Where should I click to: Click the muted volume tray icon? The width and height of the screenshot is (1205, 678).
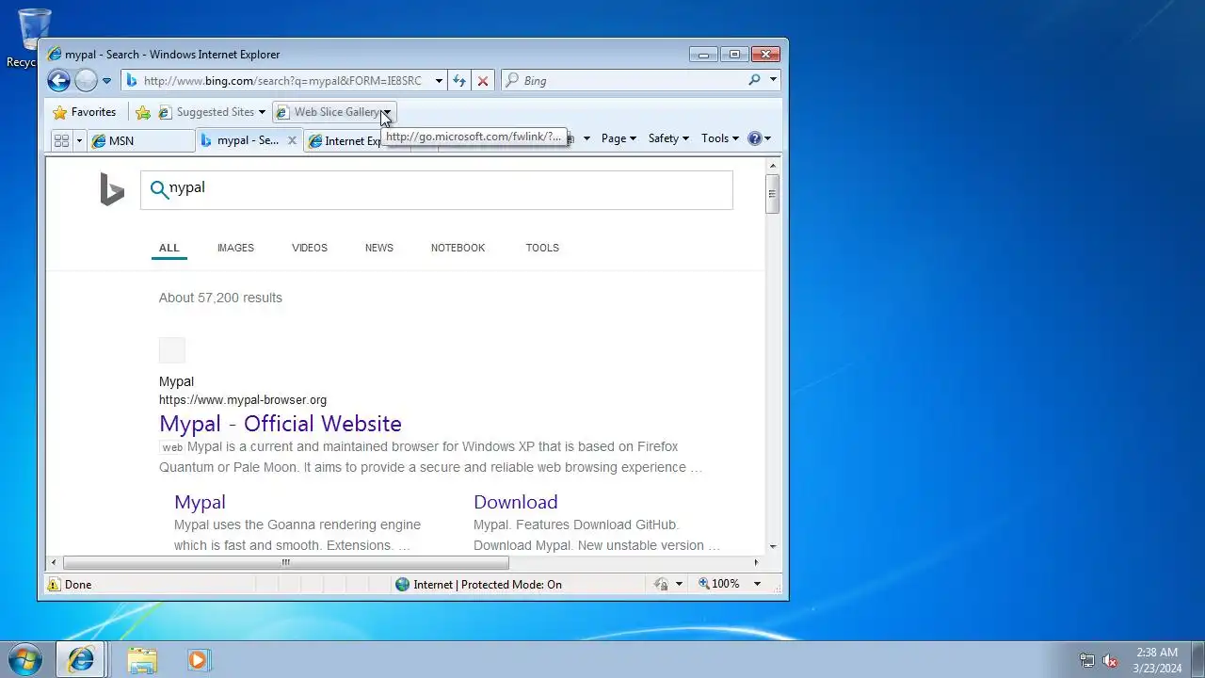1111,660
